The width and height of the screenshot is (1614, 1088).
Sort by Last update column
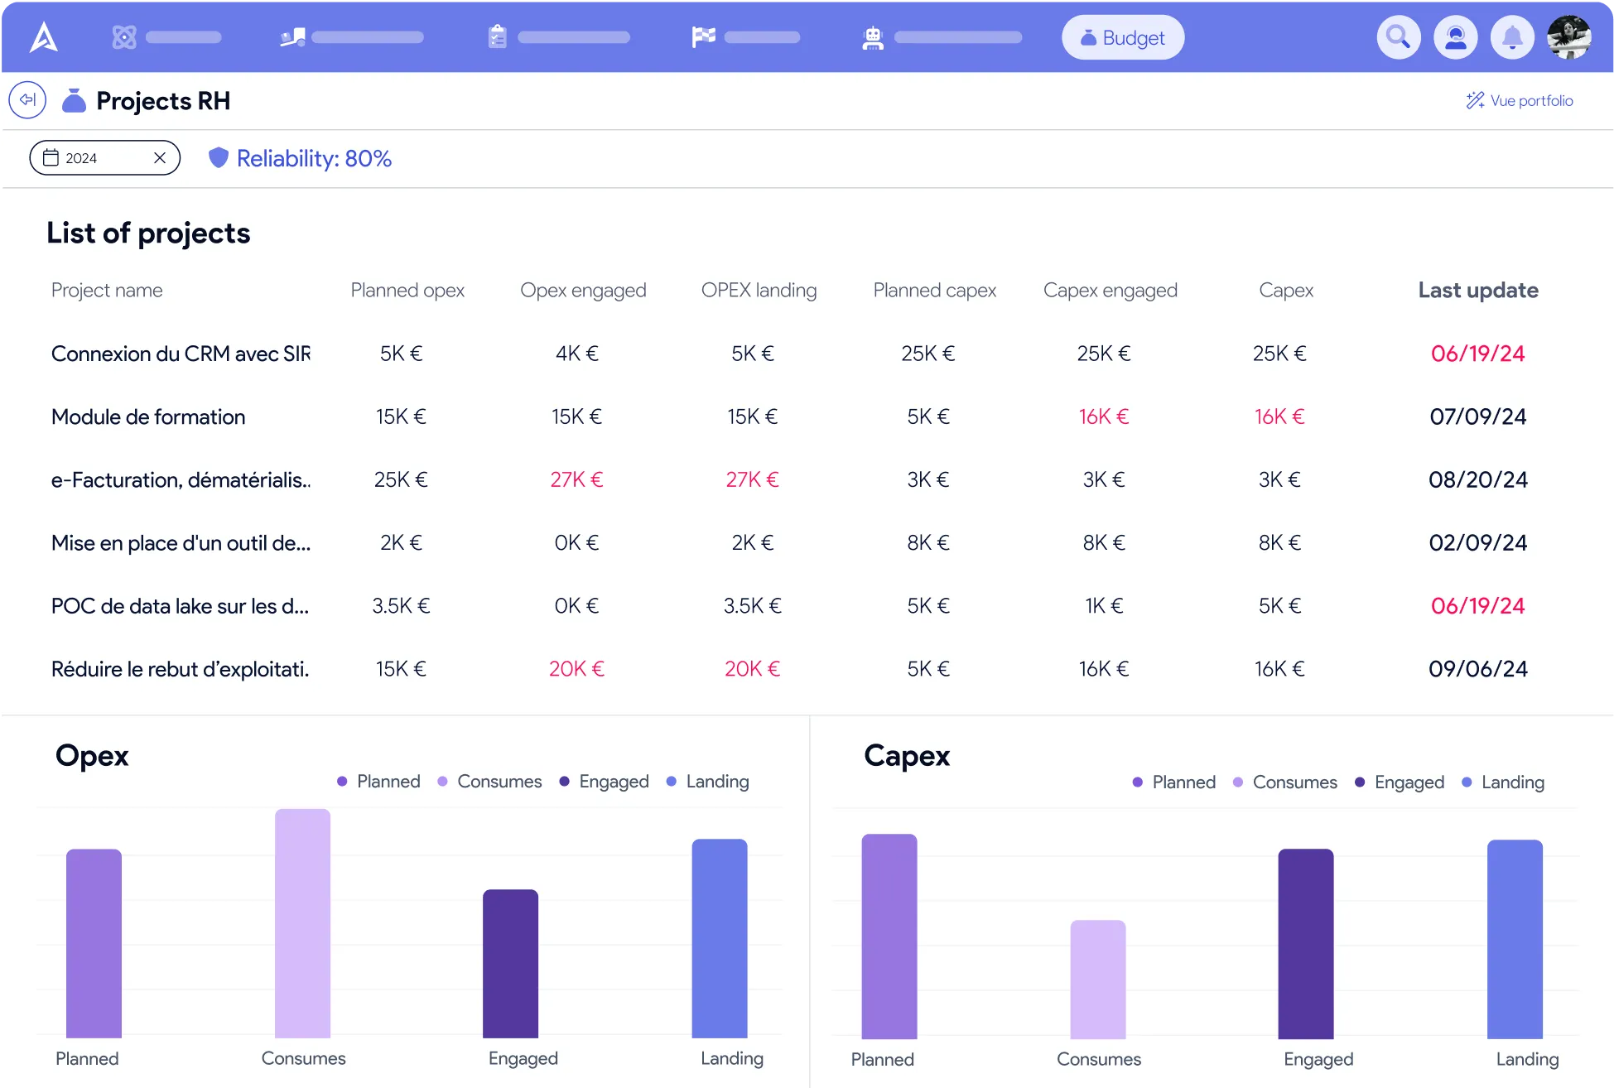1477,290
